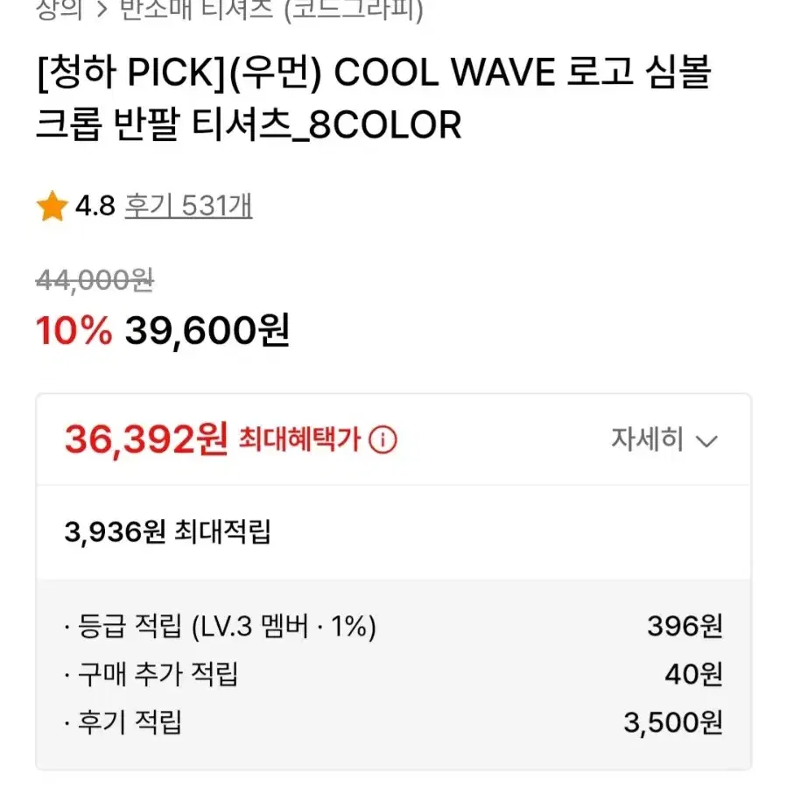Click the 396원 grade reward amount

685,627
